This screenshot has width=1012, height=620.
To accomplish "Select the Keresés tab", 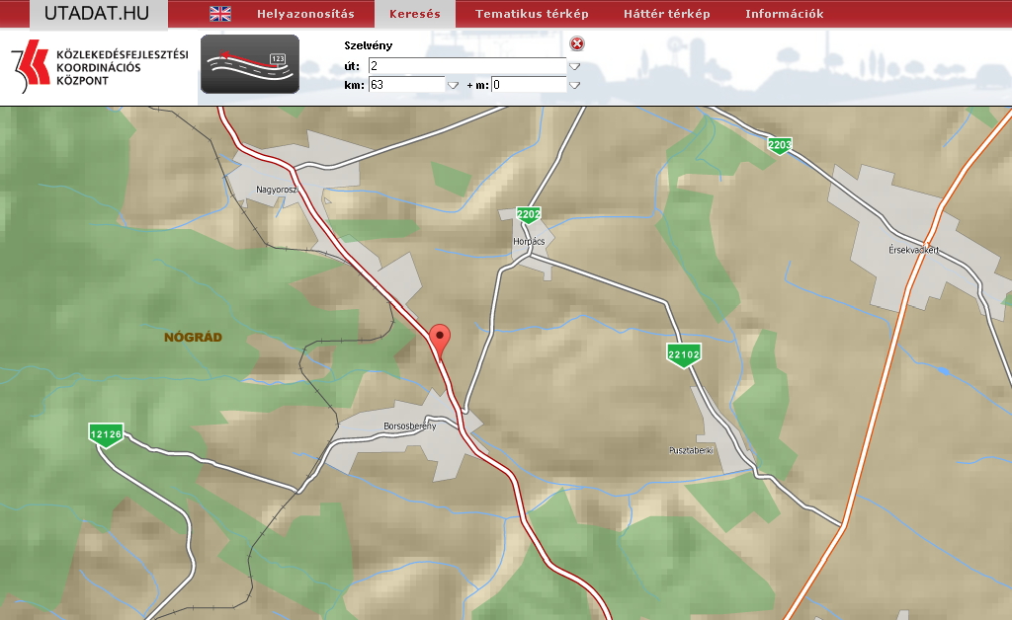I will (x=415, y=14).
